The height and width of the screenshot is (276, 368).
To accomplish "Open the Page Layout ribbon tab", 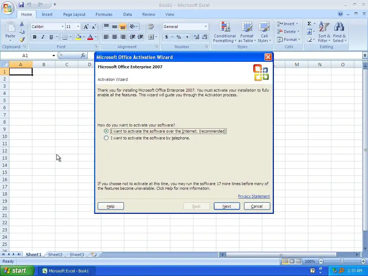I will [74, 14].
